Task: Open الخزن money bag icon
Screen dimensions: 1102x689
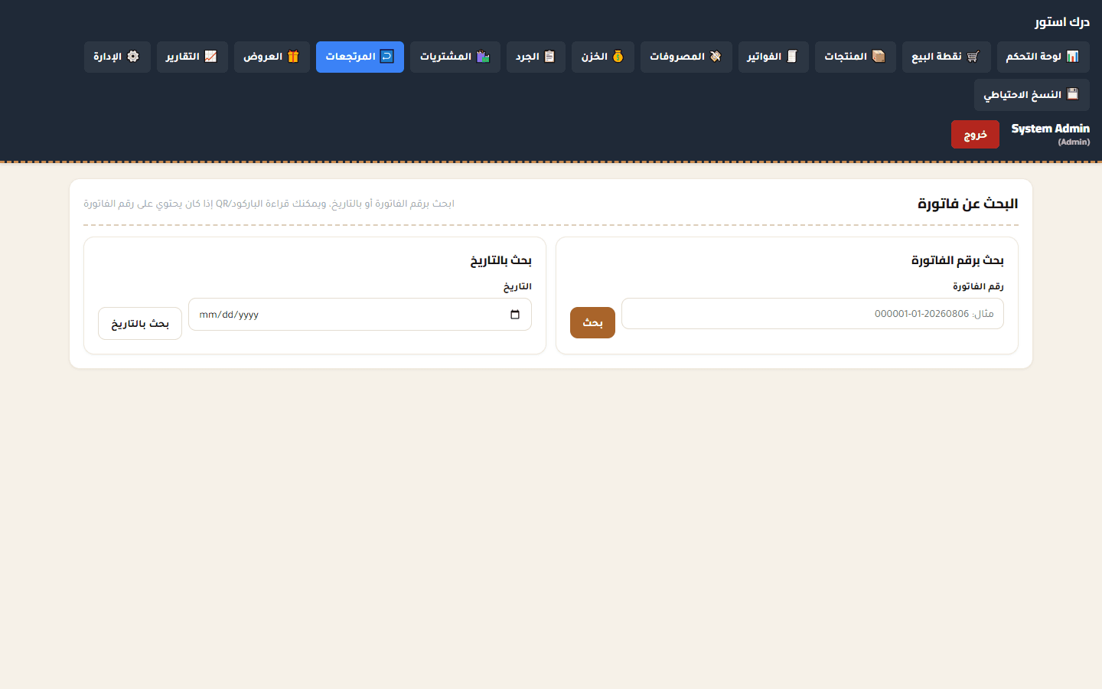Action: coord(618,57)
